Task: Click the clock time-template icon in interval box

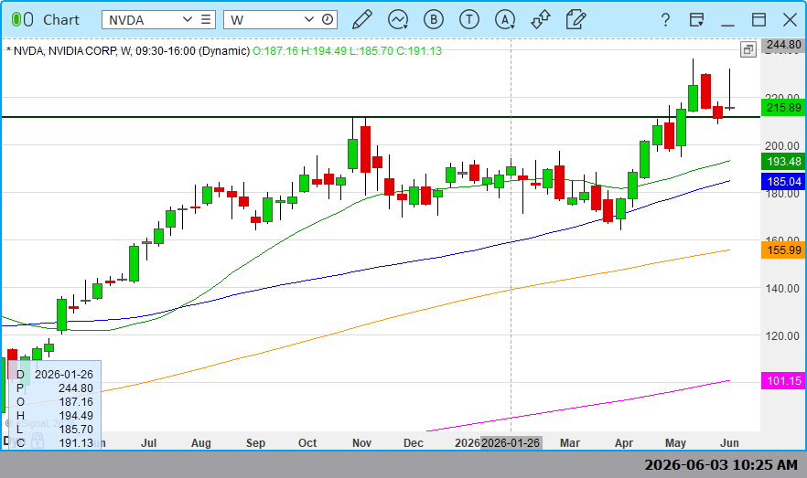Action: pyautogui.click(x=328, y=19)
